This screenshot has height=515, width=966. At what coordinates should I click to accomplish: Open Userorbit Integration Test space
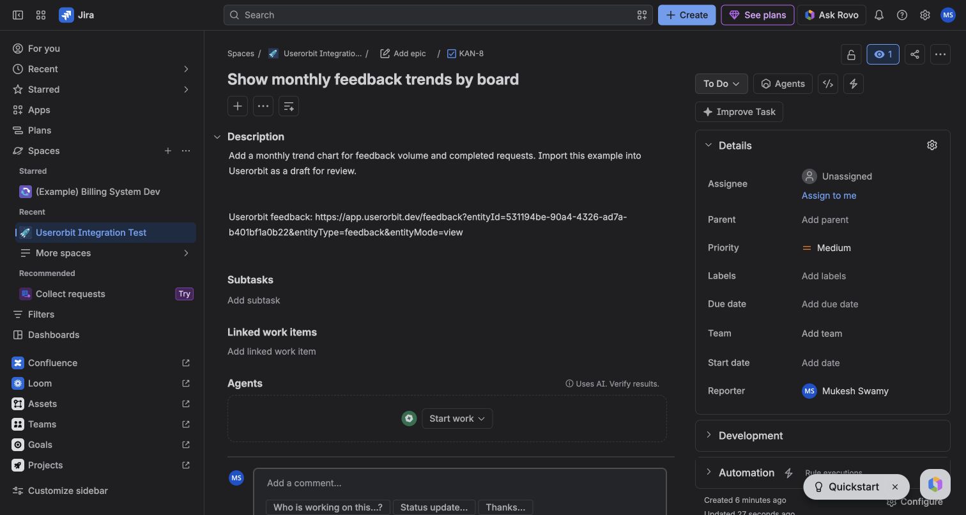[105, 233]
